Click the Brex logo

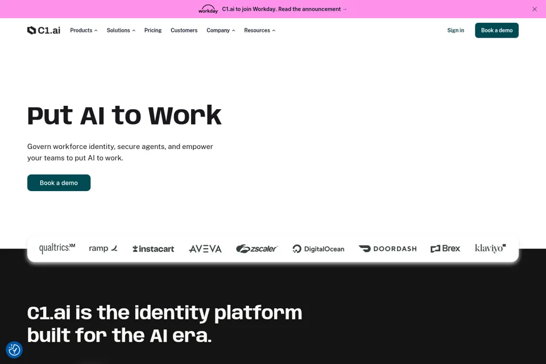coord(445,249)
